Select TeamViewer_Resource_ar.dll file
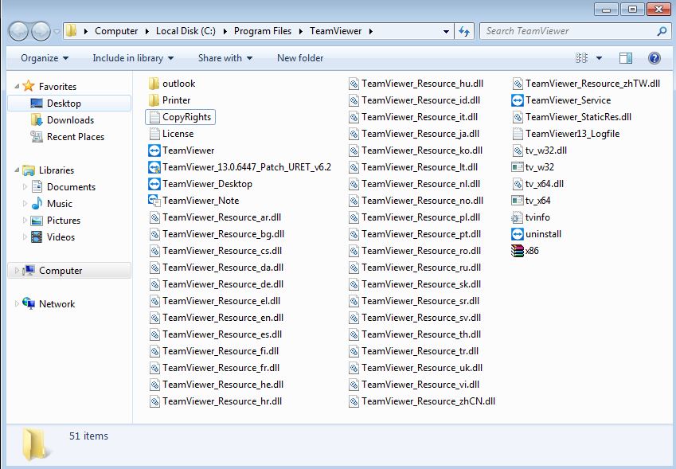Image resolution: width=676 pixels, height=469 pixels. point(215,217)
